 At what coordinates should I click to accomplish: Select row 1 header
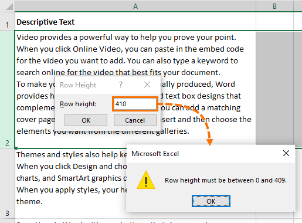(7, 22)
